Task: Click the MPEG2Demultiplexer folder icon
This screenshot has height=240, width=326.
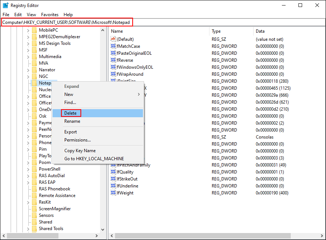Action: pos(34,37)
